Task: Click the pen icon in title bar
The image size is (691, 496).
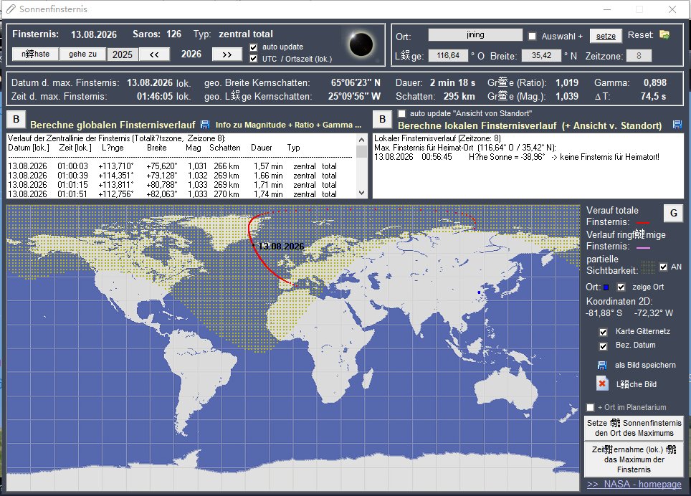Action: pyautogui.click(x=11, y=9)
